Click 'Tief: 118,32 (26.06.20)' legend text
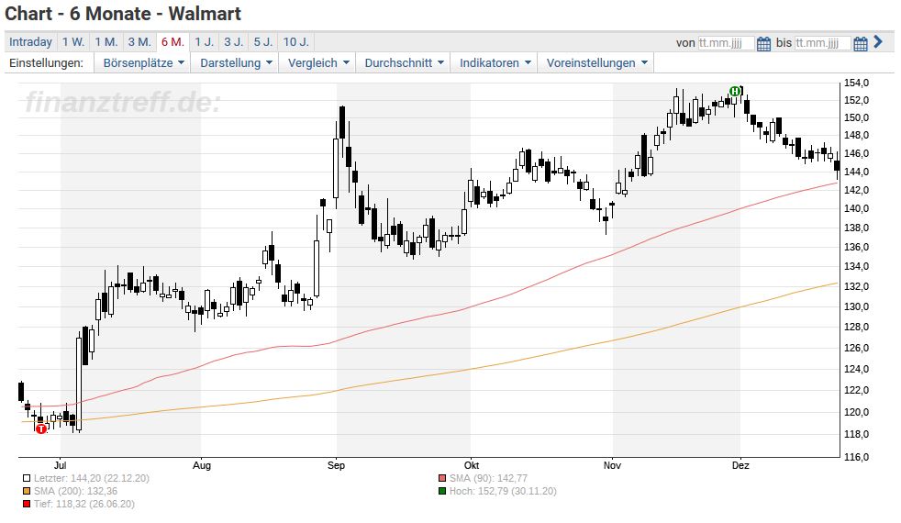 [x=83, y=504]
